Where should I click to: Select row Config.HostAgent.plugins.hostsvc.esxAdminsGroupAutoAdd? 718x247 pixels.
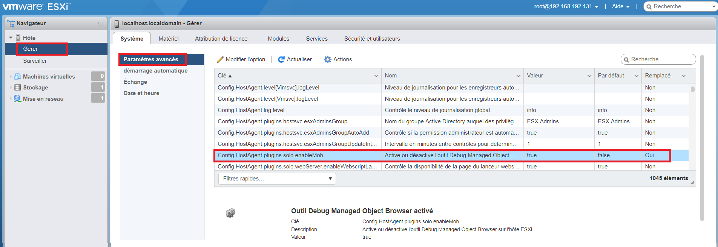click(451, 133)
